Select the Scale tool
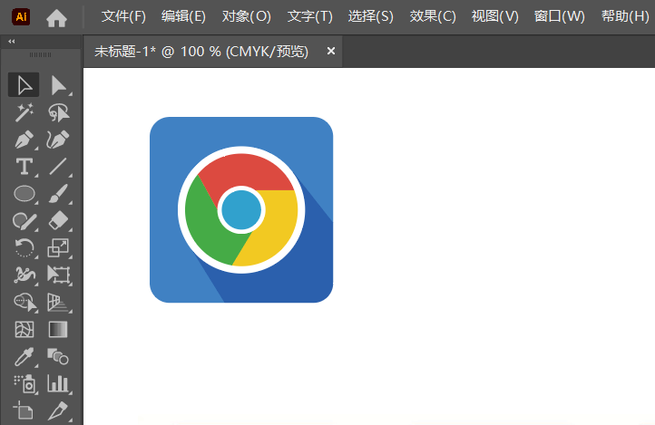655x425 pixels. [x=58, y=248]
